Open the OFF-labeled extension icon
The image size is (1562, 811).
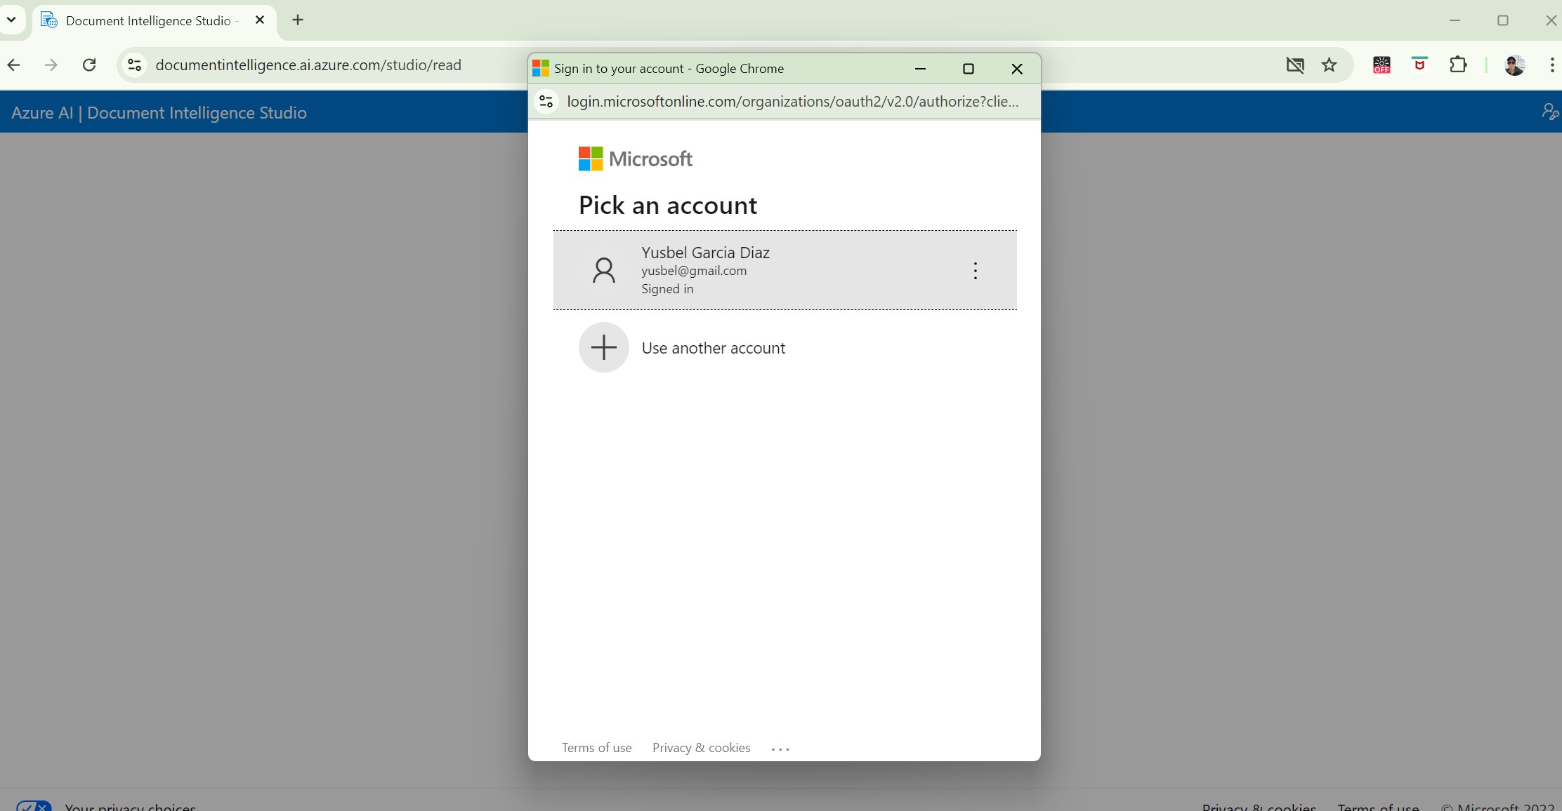click(x=1381, y=65)
